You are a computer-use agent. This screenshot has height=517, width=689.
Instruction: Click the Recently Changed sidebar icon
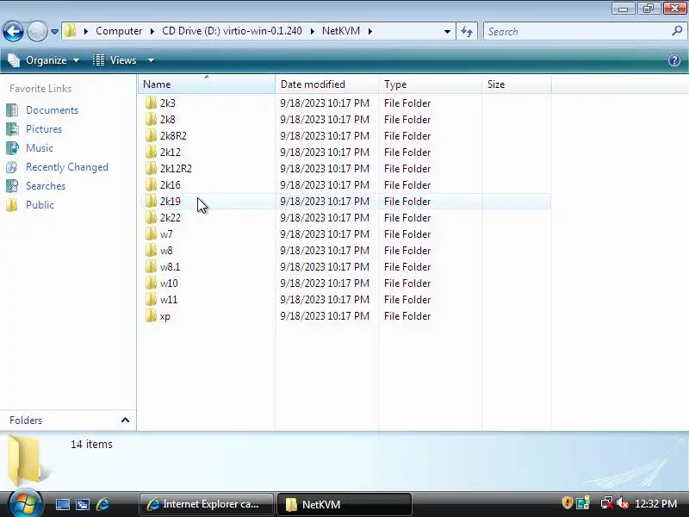(x=12, y=167)
